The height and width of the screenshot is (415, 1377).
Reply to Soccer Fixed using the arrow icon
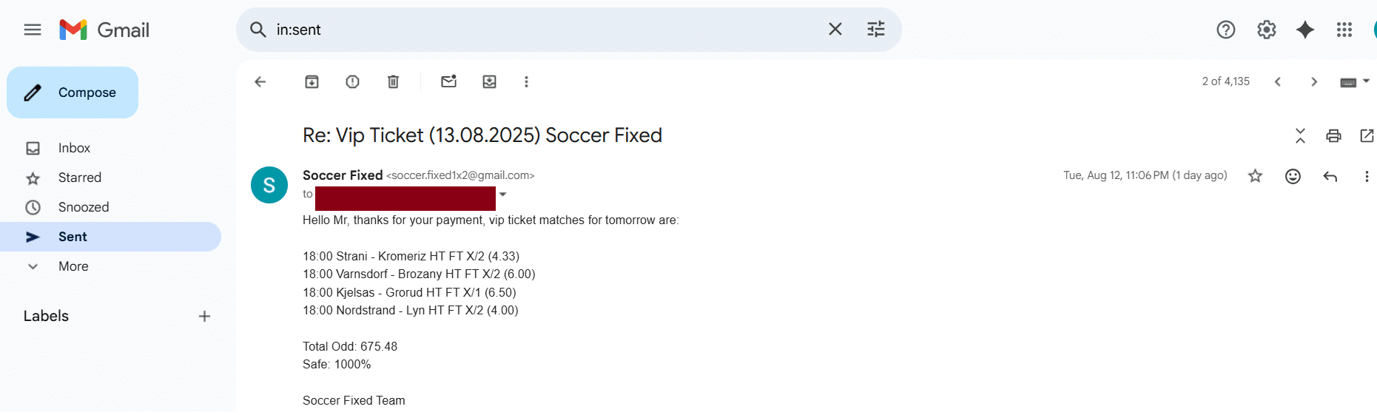tap(1330, 176)
